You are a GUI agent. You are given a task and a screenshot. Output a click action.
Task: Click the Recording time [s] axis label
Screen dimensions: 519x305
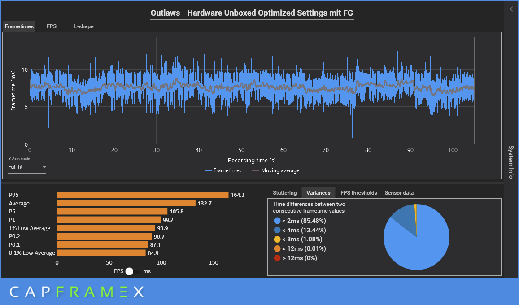tap(252, 160)
